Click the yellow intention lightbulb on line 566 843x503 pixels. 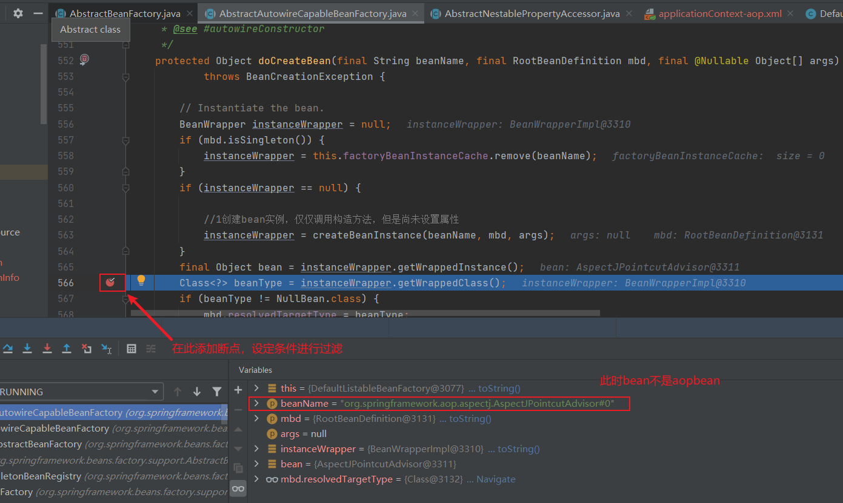click(141, 280)
